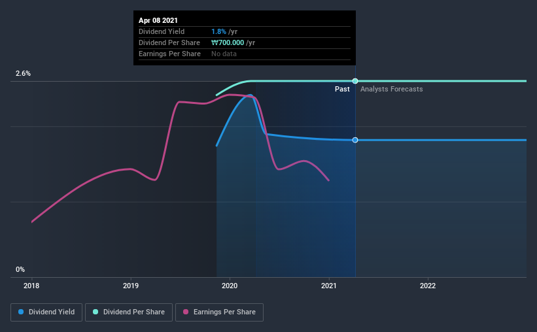Click the 2021 x-axis label
The image size is (537, 332).
(x=329, y=286)
